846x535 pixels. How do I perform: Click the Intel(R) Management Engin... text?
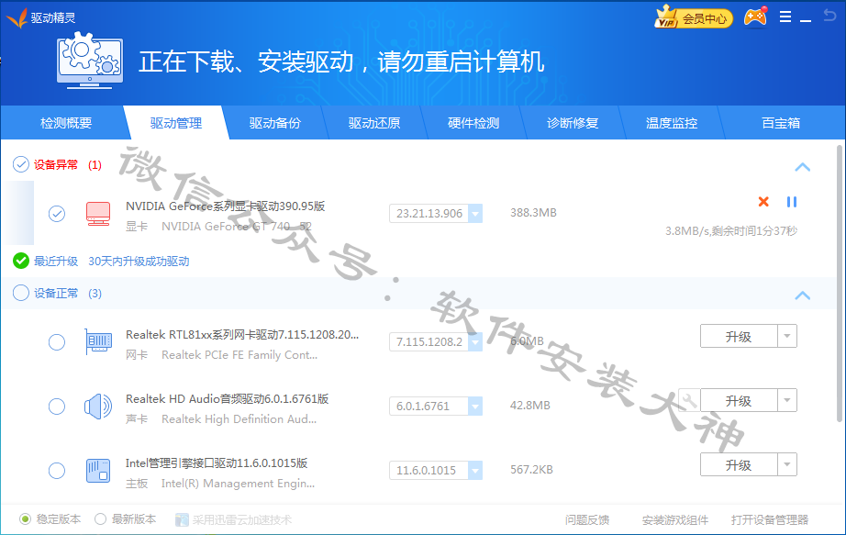pos(238,484)
